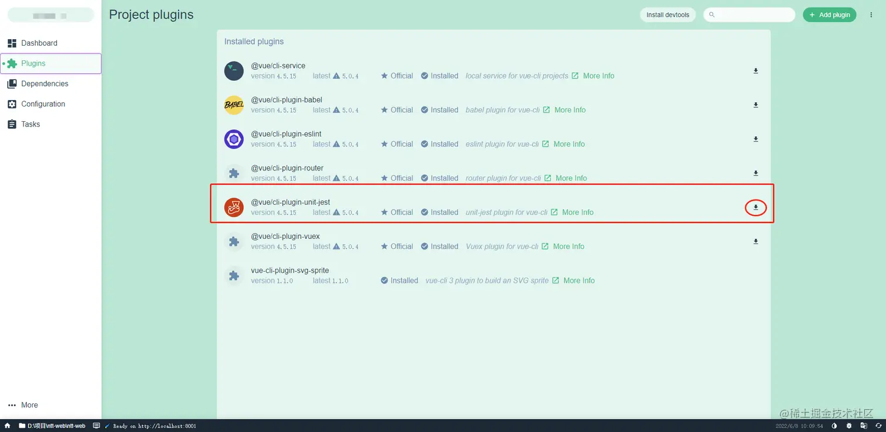Click the Configuration gear icon in sidebar
The image size is (886, 432).
12,104
